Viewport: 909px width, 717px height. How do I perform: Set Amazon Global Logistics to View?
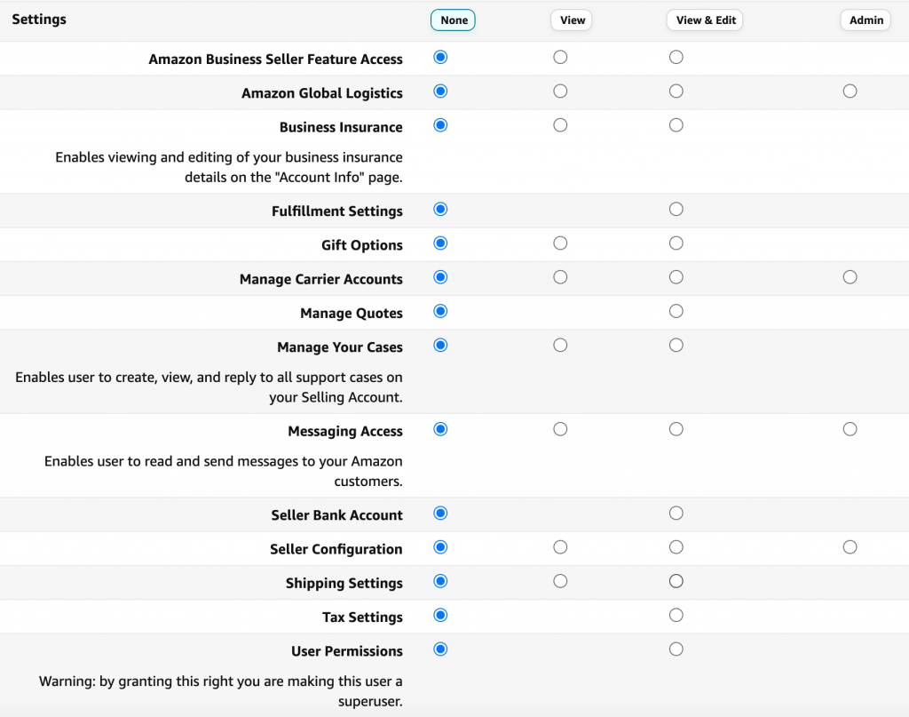(560, 91)
